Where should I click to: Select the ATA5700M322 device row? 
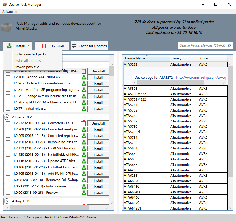(x=175, y=94)
